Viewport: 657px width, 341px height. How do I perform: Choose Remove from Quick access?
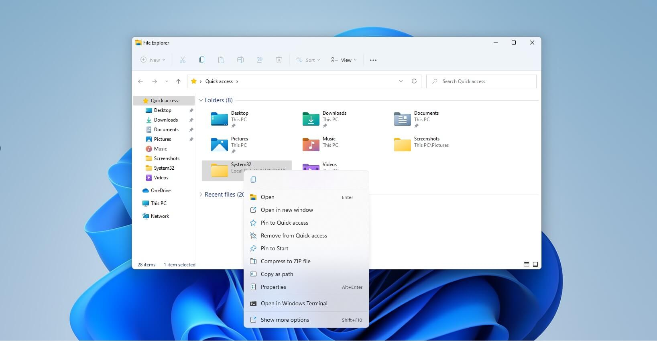point(294,235)
